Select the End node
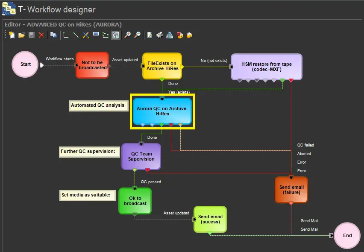The image size is (364, 252). (x=347, y=235)
